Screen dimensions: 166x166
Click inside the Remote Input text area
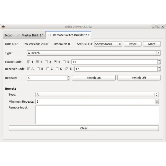click(97, 115)
